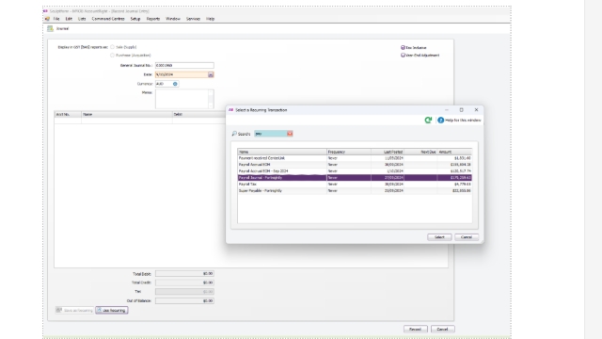Open the Services menu

pyautogui.click(x=193, y=19)
